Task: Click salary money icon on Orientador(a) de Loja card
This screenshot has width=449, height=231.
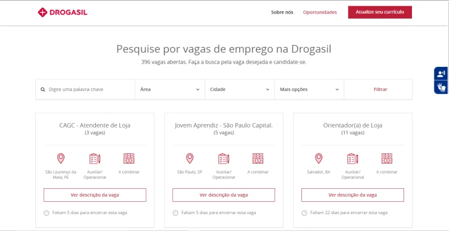Action: click(x=387, y=158)
